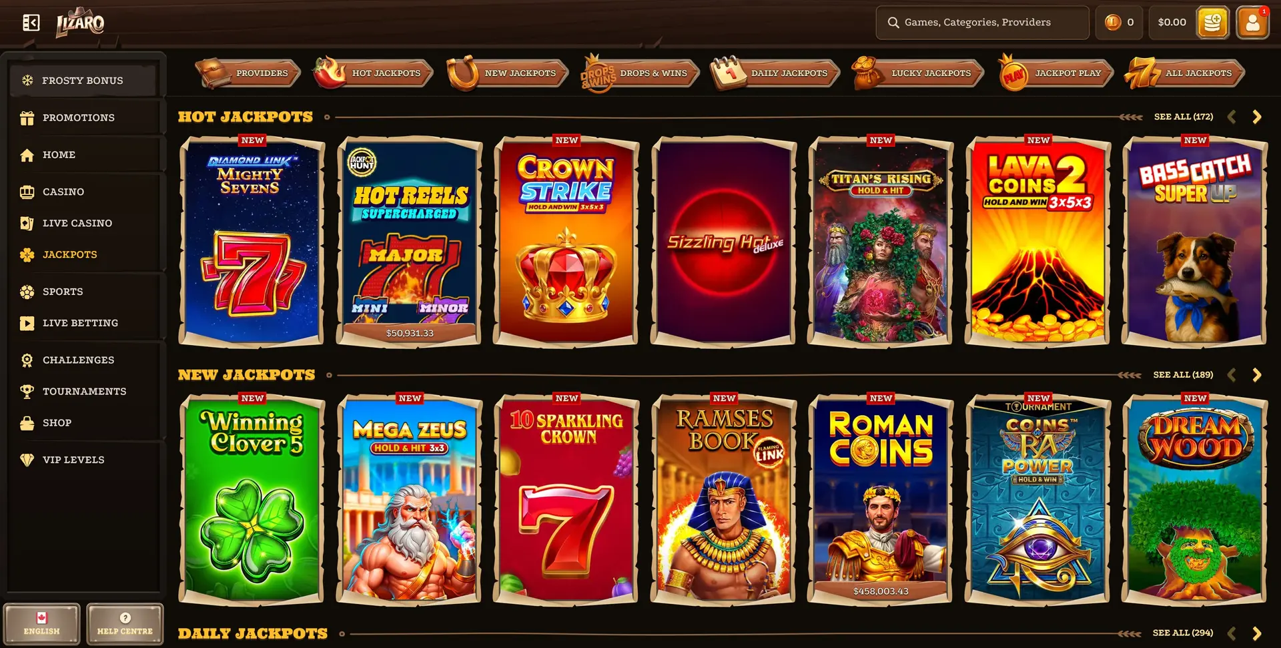Open the Roman Coins game thumbnail
Viewport: 1281px width, 648px height.
[881, 499]
